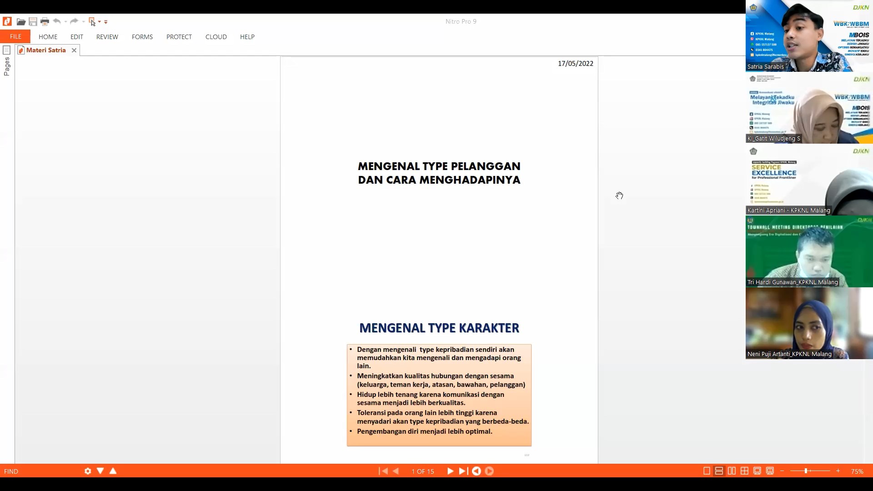Select Kartini Apriani video thumbnail
873x491 pixels.
pos(809,180)
